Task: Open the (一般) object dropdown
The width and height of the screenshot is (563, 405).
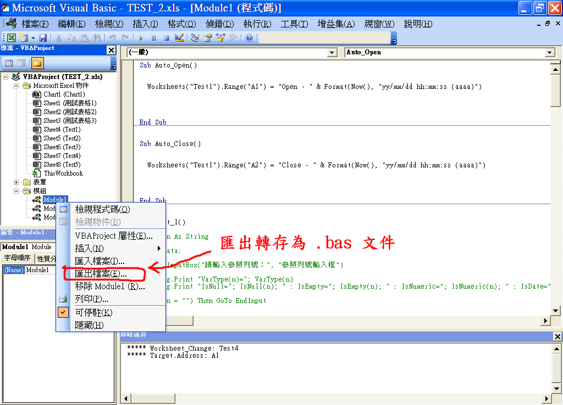Action: tap(333, 52)
